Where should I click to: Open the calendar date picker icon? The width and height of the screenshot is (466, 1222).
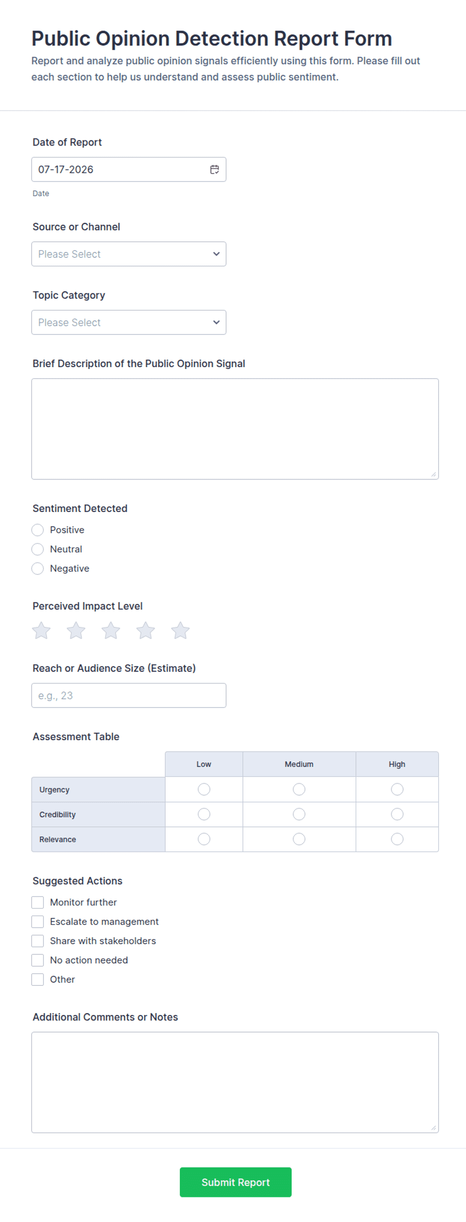tap(214, 169)
